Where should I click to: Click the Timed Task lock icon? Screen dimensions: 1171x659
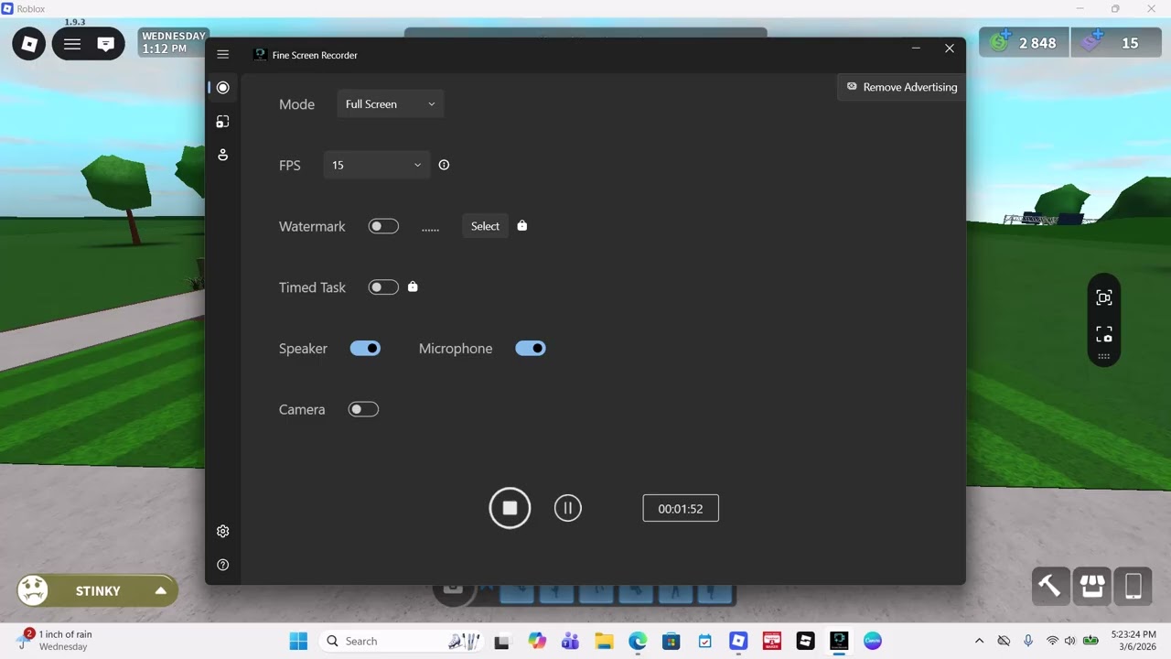click(413, 286)
